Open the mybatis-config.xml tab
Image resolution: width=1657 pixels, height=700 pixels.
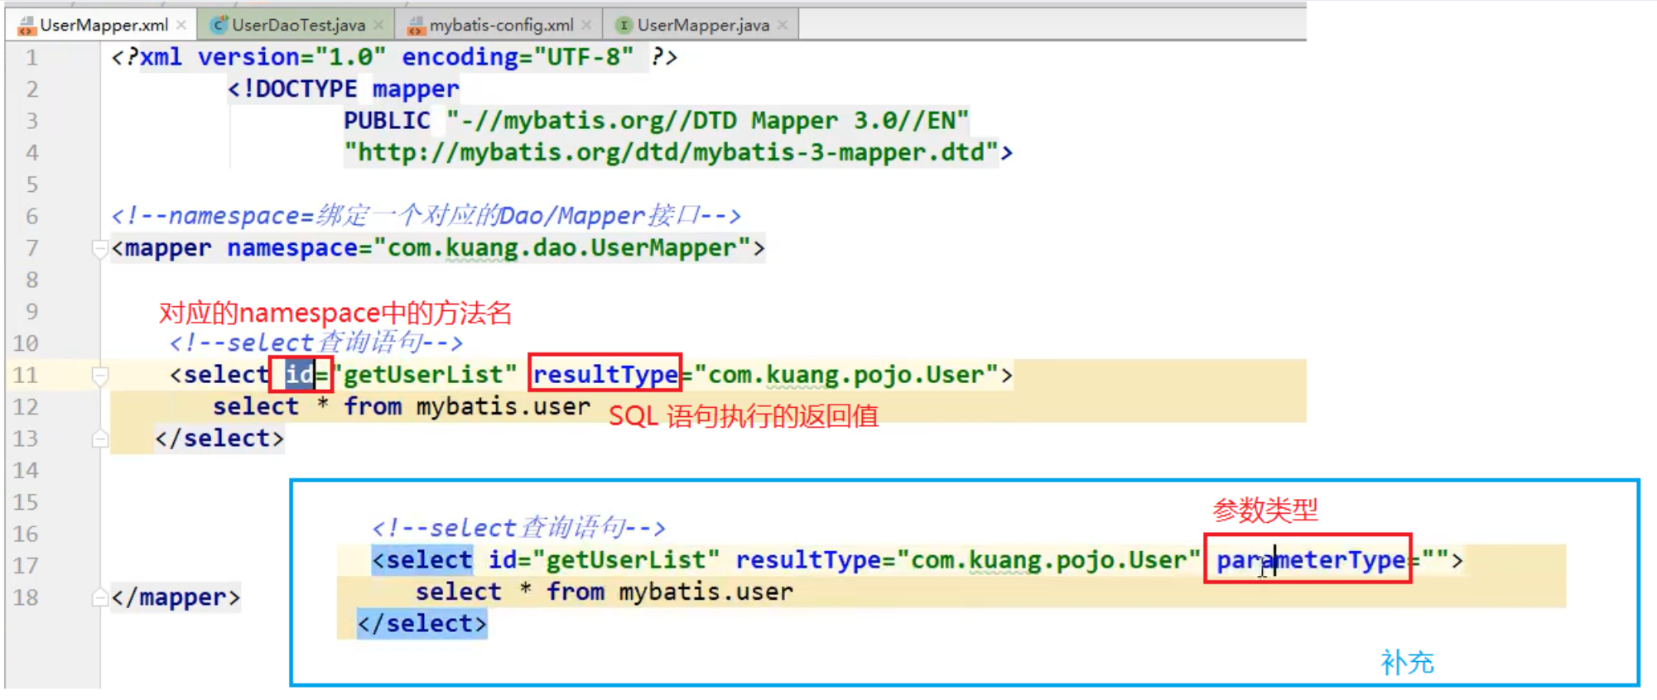tap(501, 25)
